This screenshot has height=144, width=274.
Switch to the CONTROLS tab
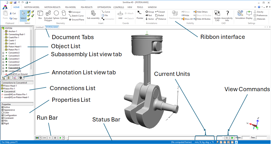119,7
